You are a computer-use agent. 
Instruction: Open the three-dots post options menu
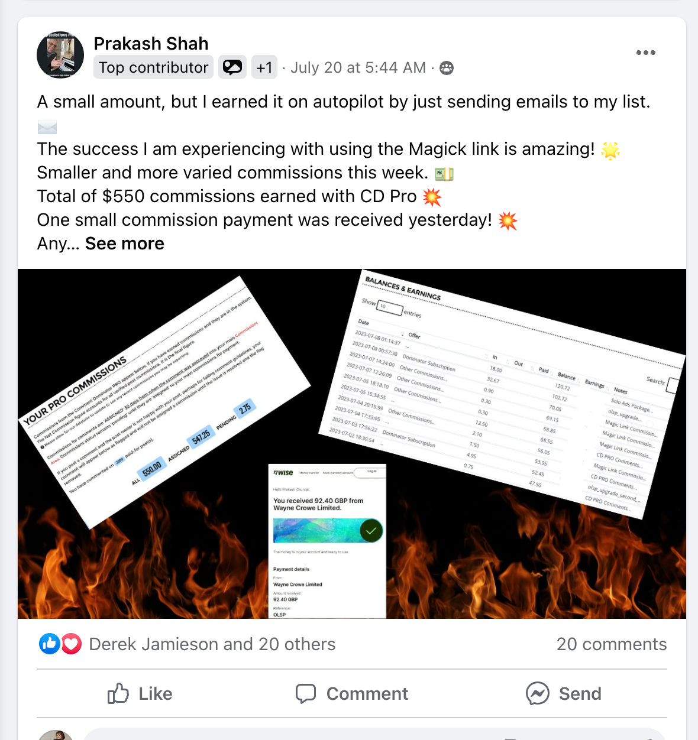645,53
